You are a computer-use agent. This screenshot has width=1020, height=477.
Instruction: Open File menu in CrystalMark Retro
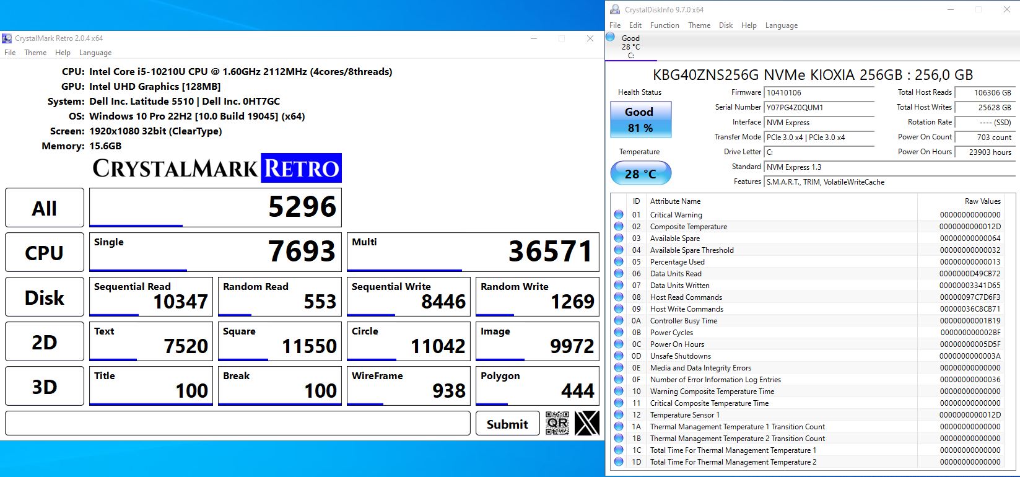click(10, 53)
